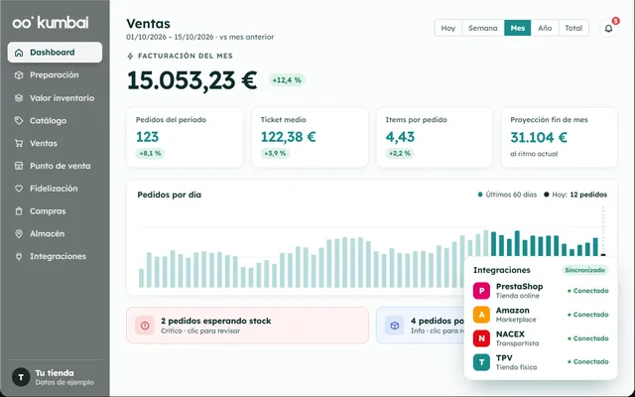Open the 4 pedidos info card
This screenshot has height=397, width=635.
[421, 326]
